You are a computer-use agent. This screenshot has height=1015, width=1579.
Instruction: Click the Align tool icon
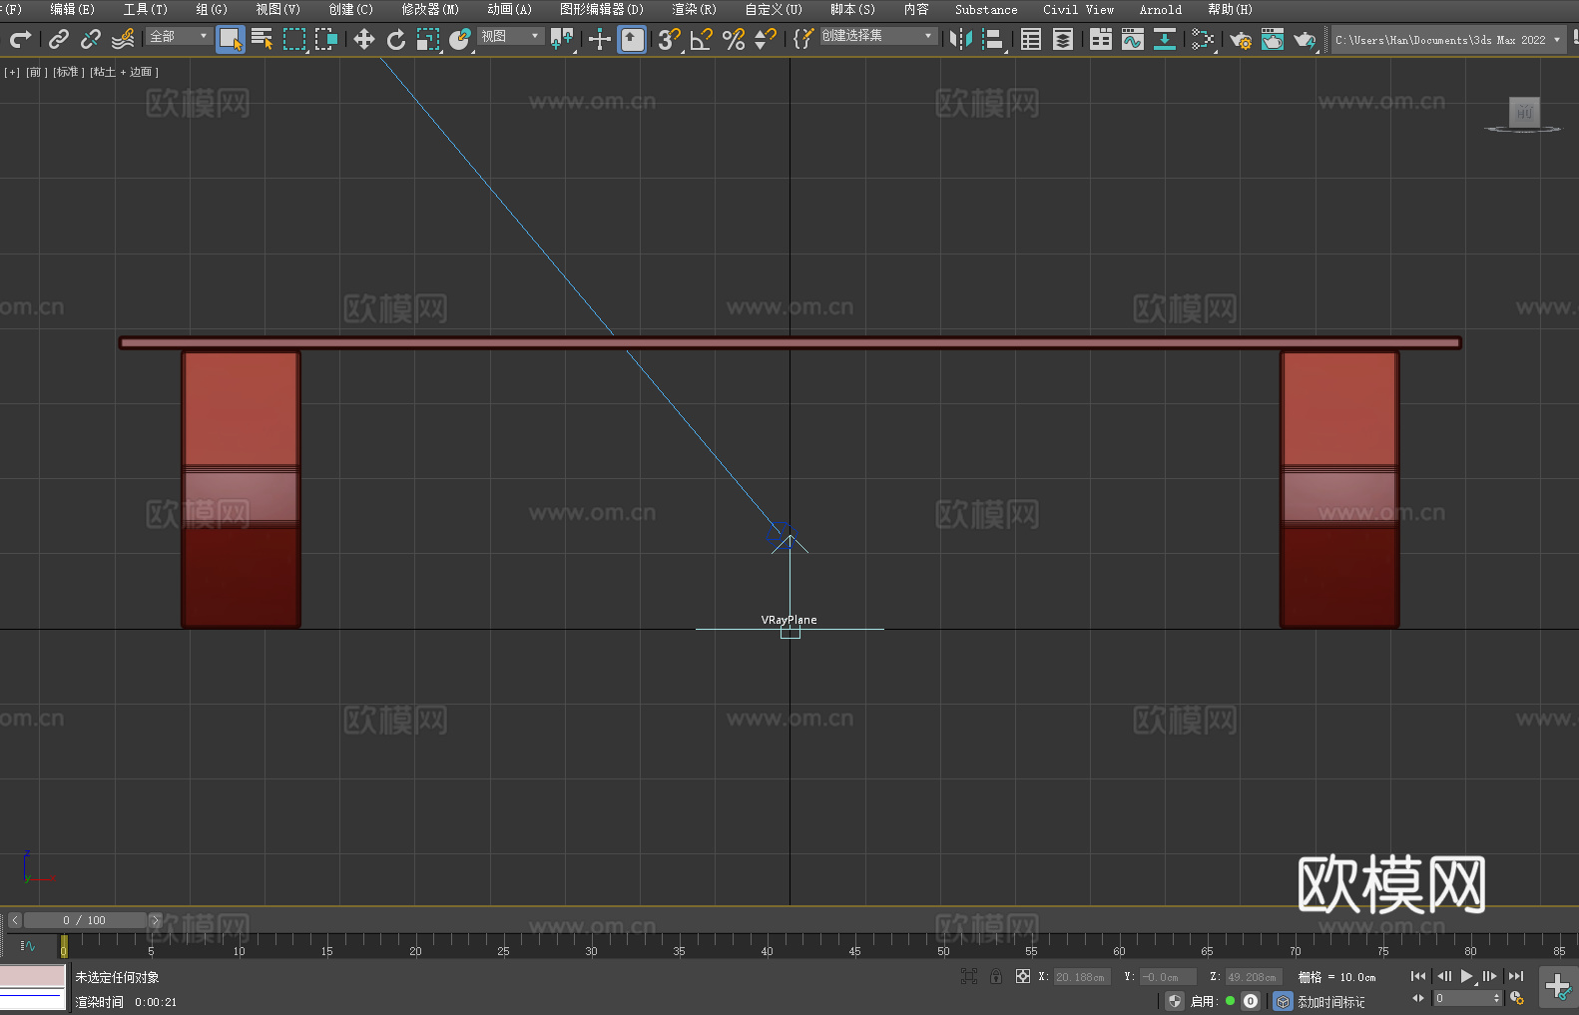993,39
